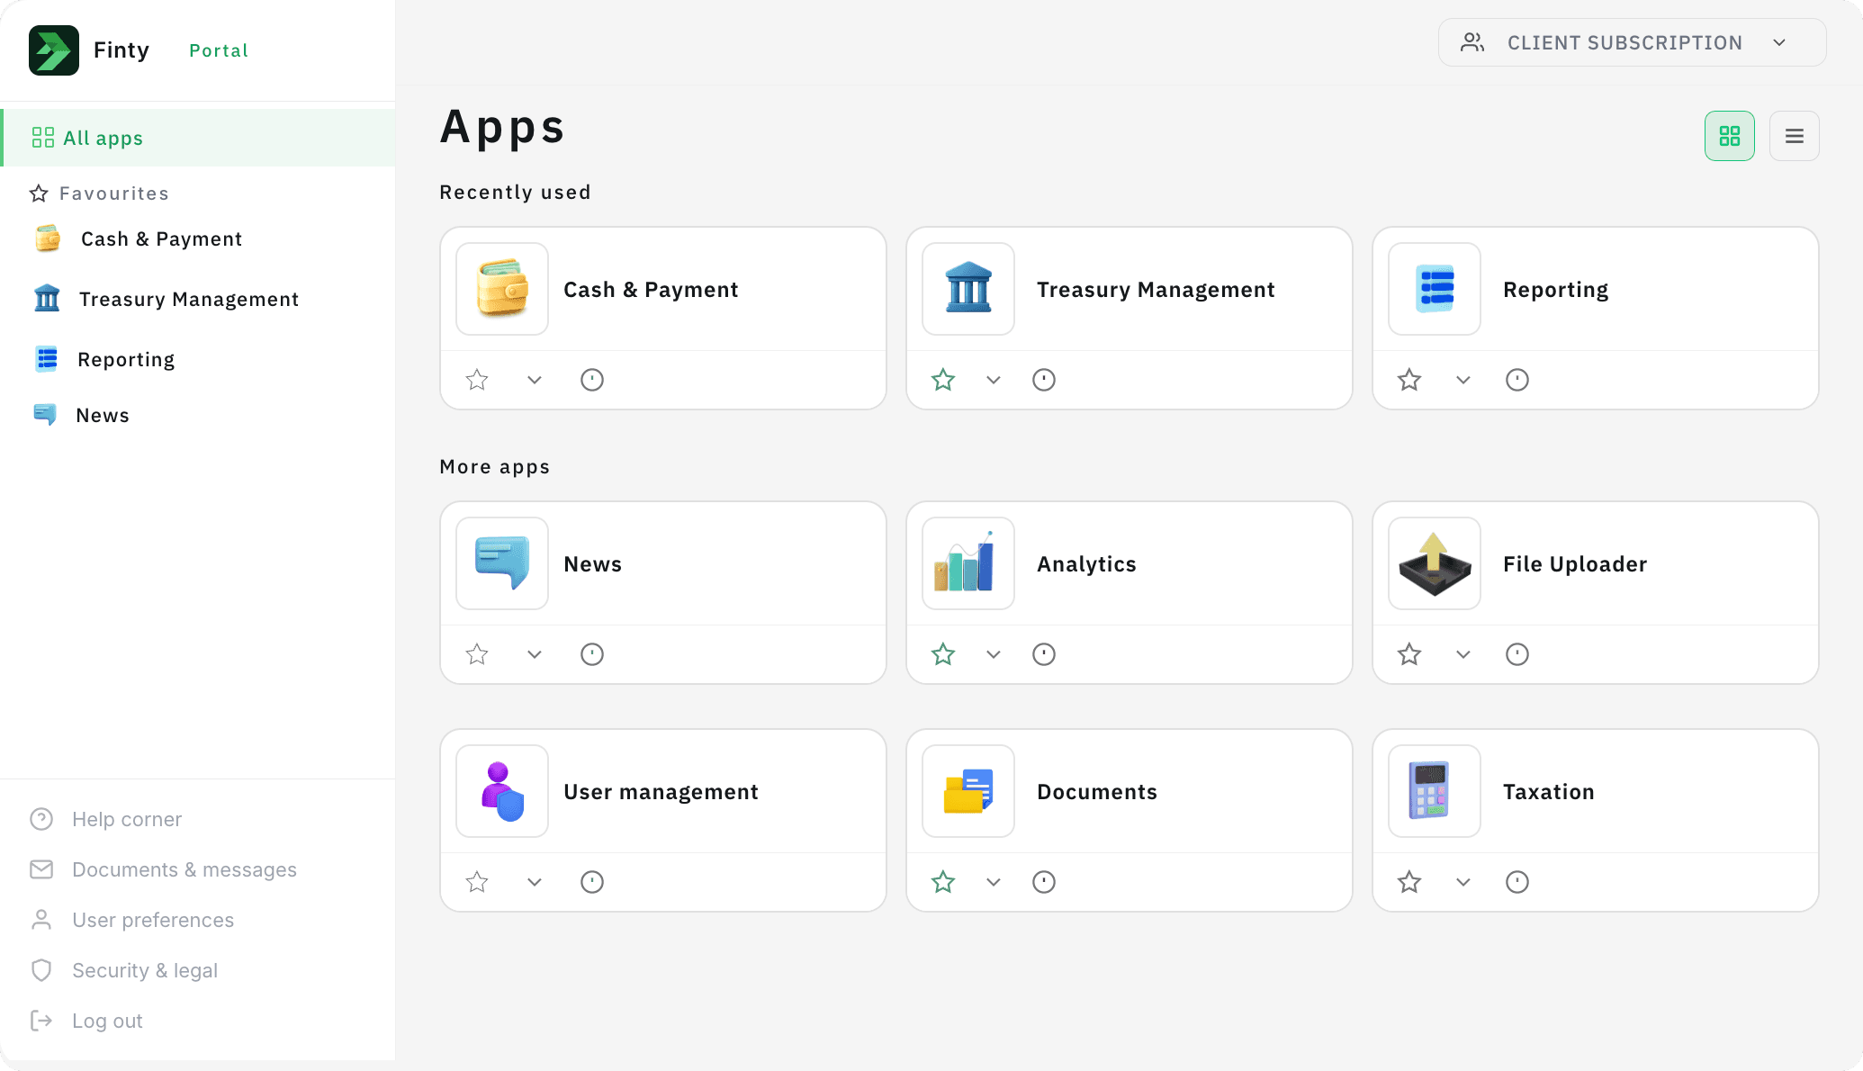The image size is (1863, 1071).
Task: Expand chevron on File Uploader card
Action: 1463,654
